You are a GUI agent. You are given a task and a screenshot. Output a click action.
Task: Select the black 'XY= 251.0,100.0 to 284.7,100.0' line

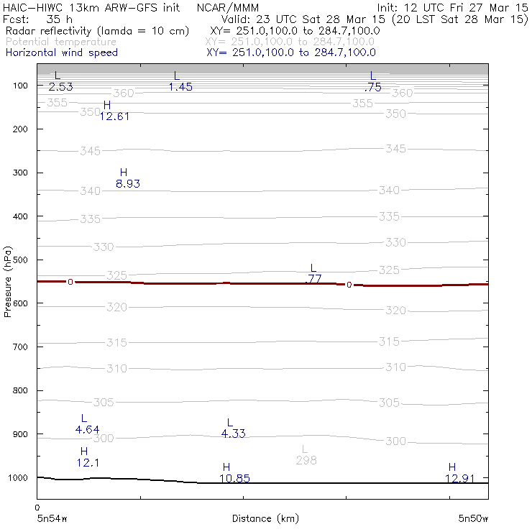point(295,31)
